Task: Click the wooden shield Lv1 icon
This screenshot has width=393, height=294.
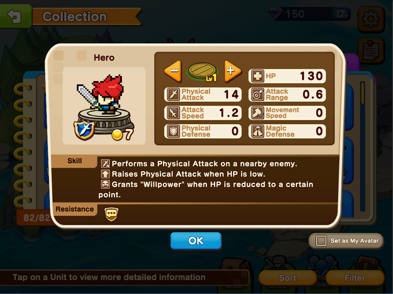Action: coord(202,72)
